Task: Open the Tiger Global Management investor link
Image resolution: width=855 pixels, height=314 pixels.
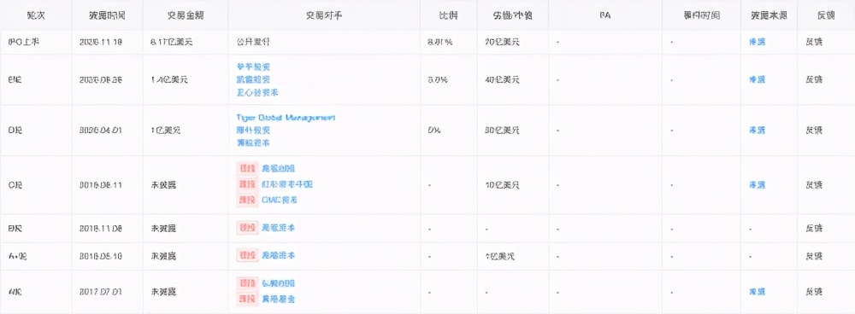Action: click(286, 118)
